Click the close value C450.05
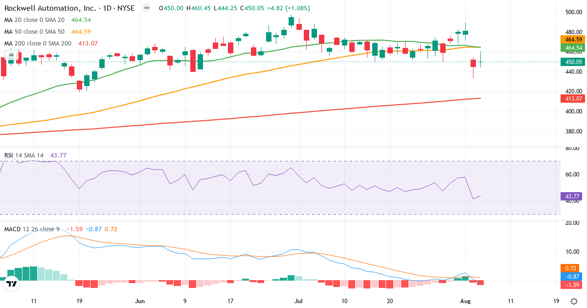 click(x=251, y=8)
